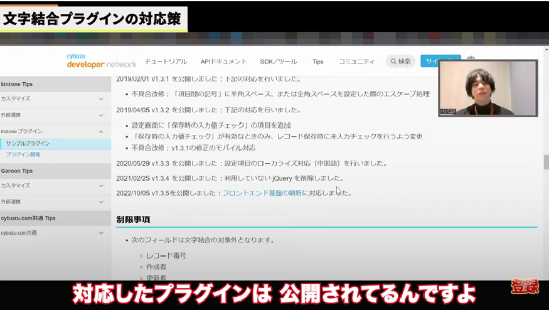This screenshot has height=310, width=549.
Task: Select サンプルプラグイン in sidebar
Action: click(x=55, y=144)
